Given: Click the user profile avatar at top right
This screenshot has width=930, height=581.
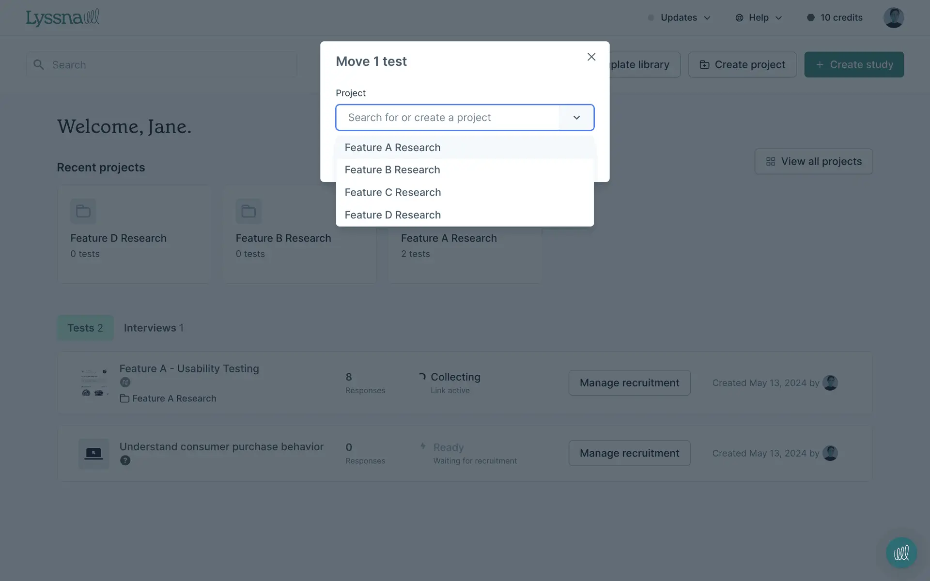Looking at the screenshot, I should point(893,18).
